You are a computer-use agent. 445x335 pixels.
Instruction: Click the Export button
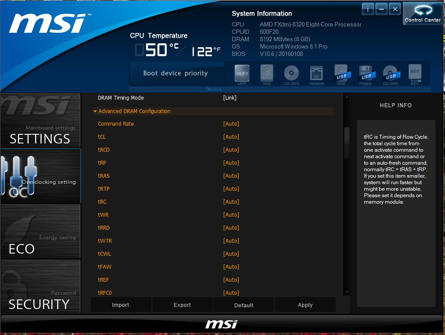pyautogui.click(x=182, y=305)
